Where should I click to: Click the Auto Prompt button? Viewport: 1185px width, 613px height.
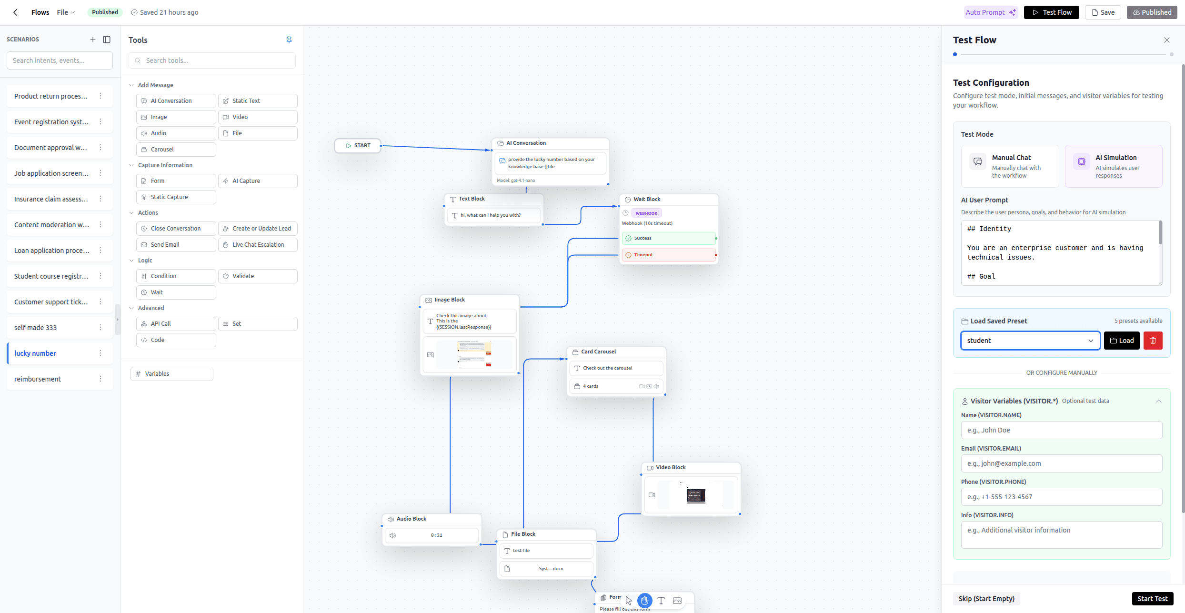click(990, 12)
